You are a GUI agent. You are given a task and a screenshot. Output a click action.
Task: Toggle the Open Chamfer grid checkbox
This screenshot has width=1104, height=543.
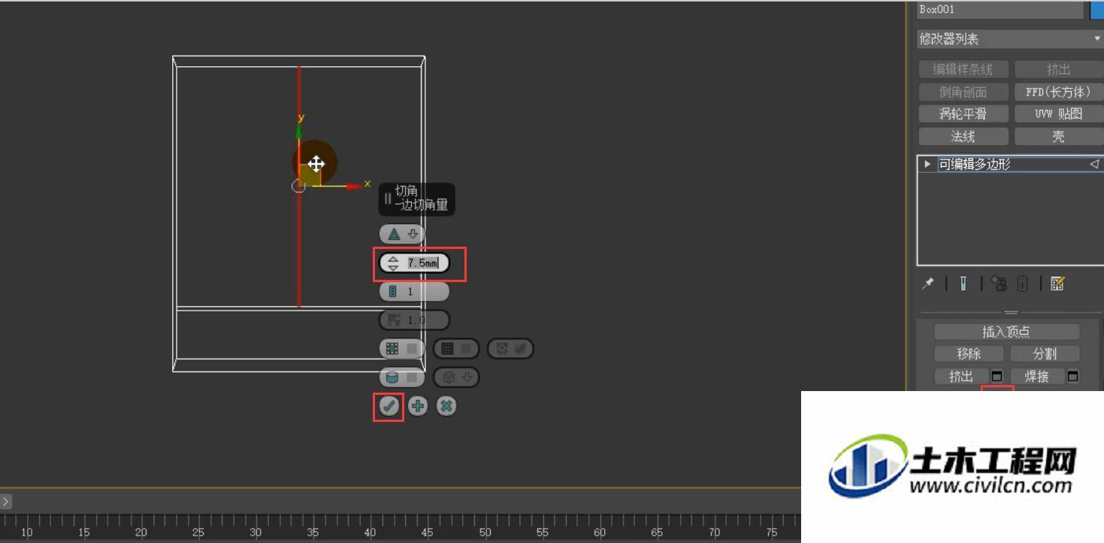[x=402, y=349]
